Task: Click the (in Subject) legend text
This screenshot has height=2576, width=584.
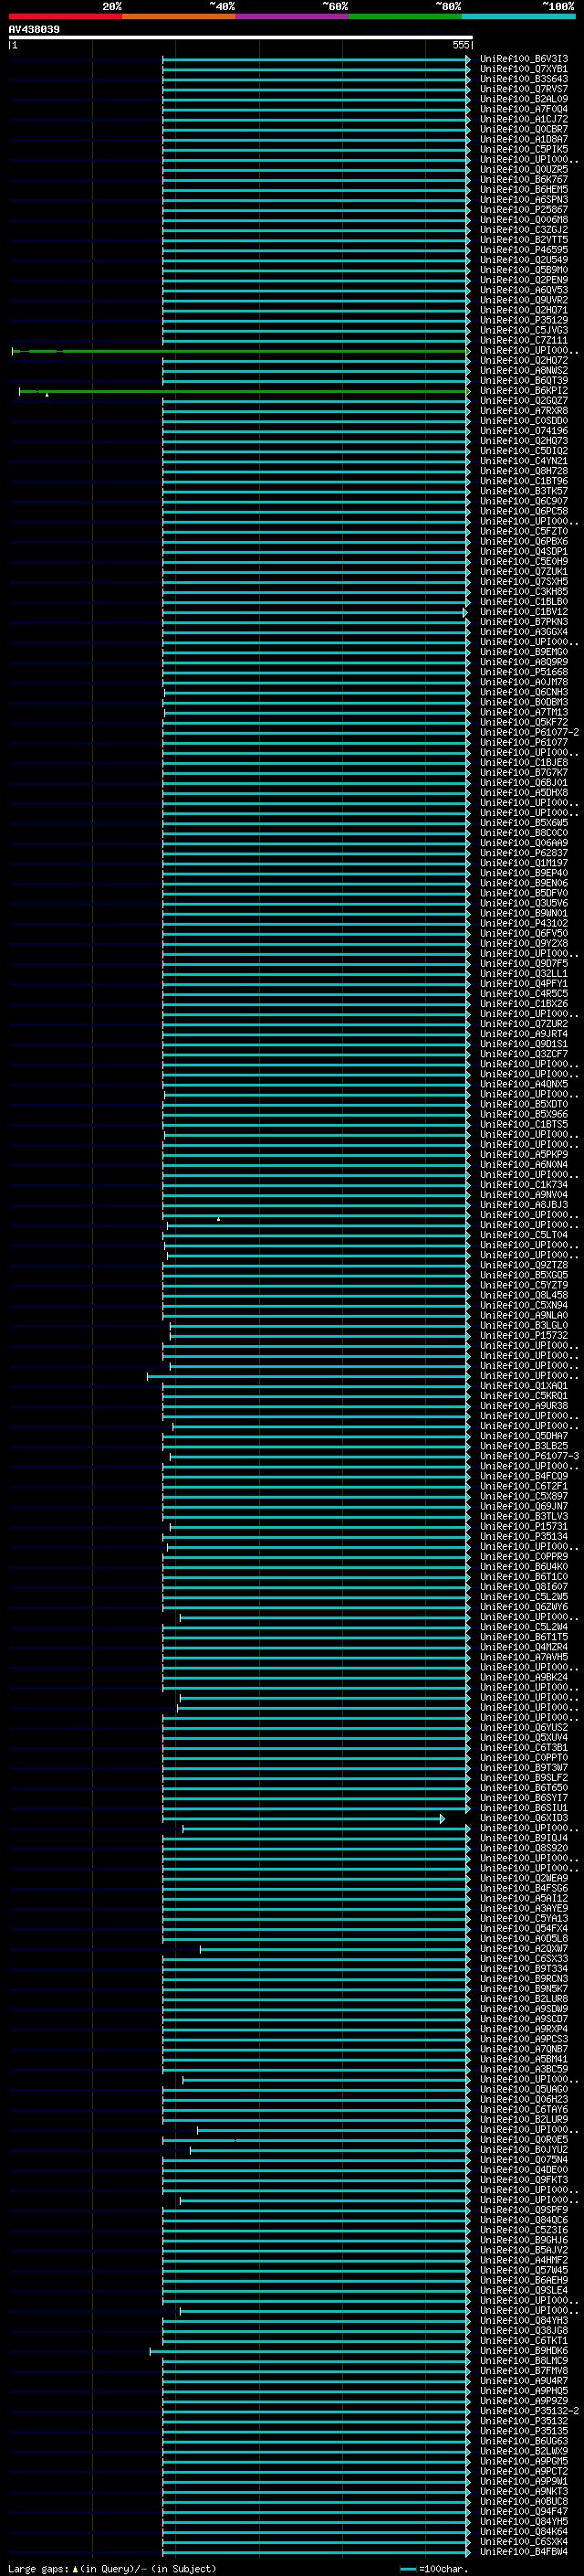Action: tap(182, 2569)
